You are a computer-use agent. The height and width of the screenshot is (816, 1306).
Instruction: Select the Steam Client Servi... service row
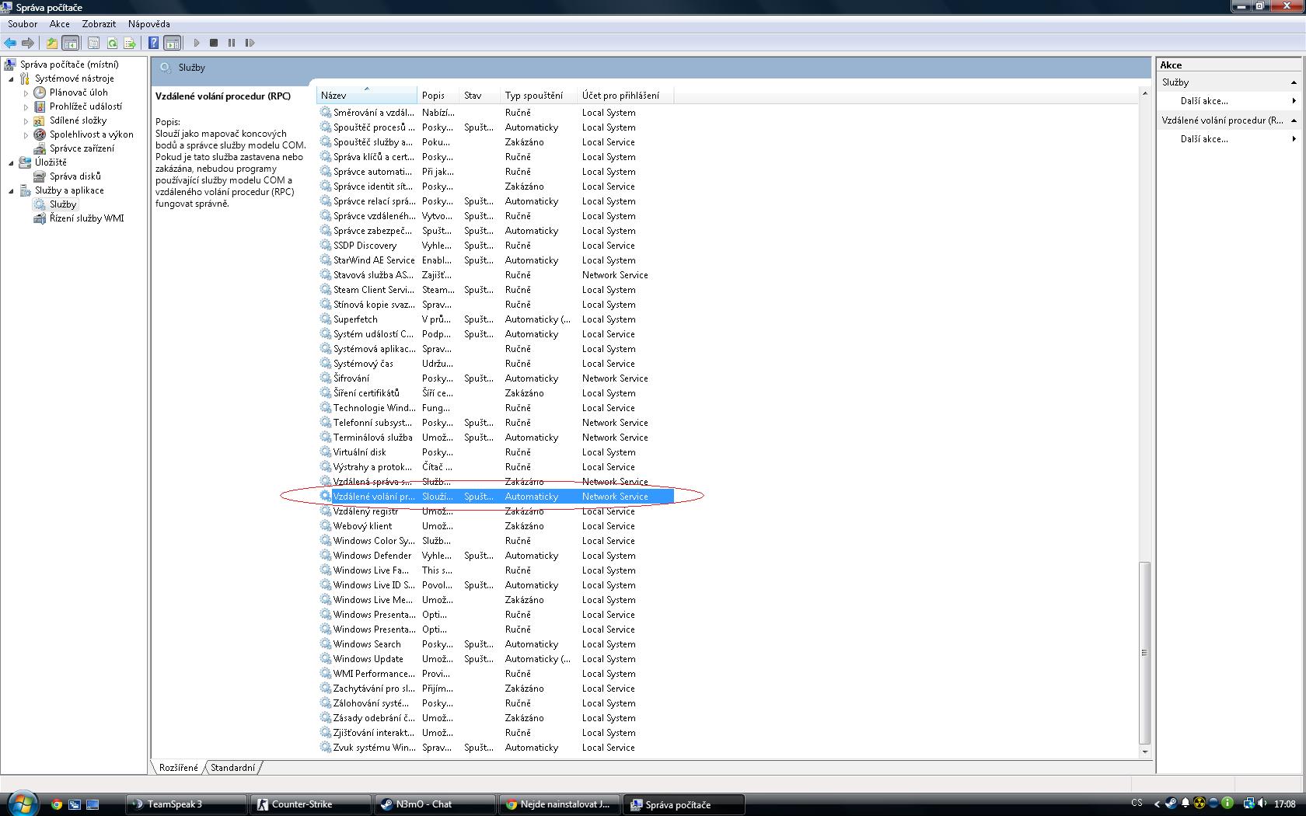[x=495, y=290]
